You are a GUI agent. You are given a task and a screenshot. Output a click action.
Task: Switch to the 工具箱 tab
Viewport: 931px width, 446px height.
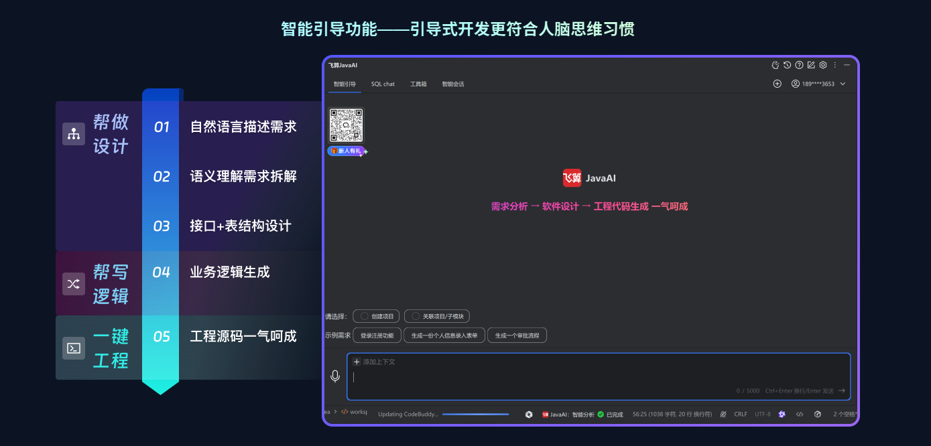click(x=418, y=84)
